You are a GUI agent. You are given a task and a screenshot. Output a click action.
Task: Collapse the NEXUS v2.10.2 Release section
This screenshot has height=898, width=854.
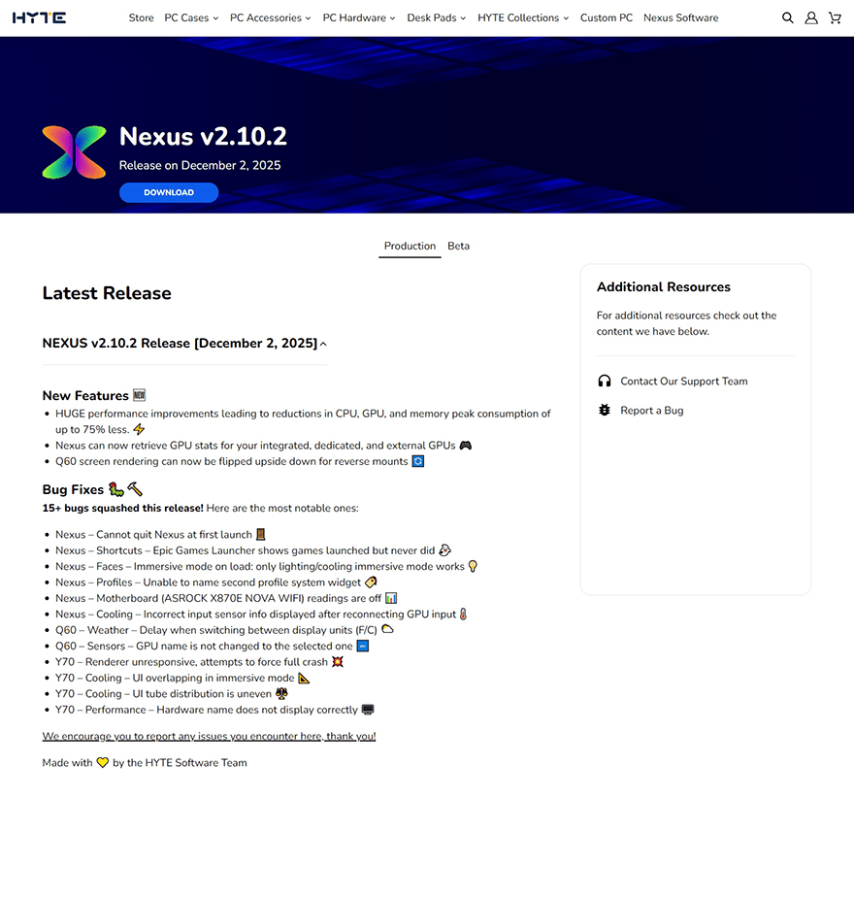(x=185, y=343)
